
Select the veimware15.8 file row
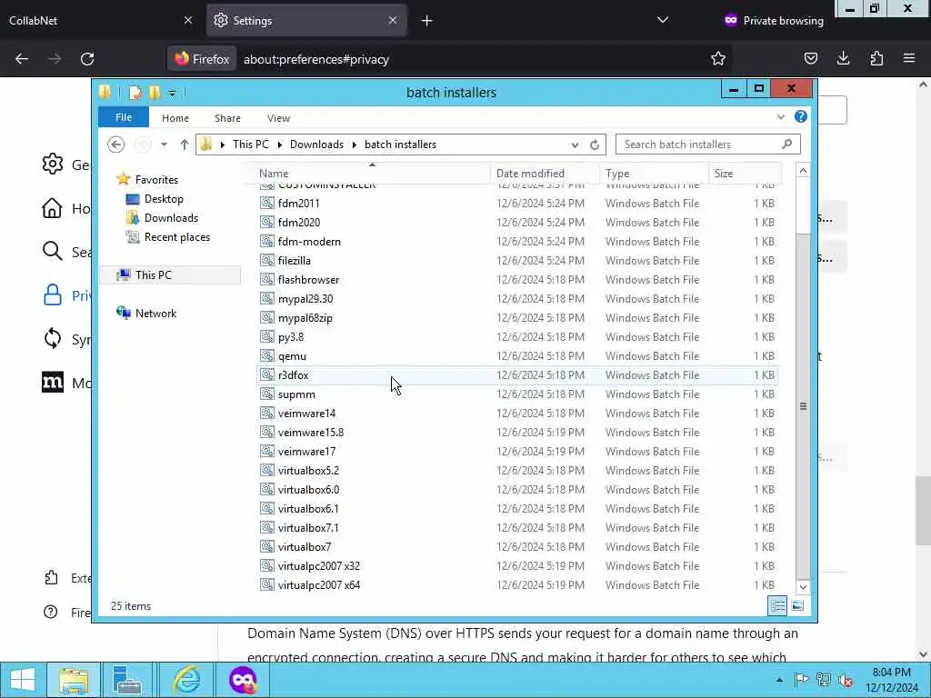tap(517, 432)
